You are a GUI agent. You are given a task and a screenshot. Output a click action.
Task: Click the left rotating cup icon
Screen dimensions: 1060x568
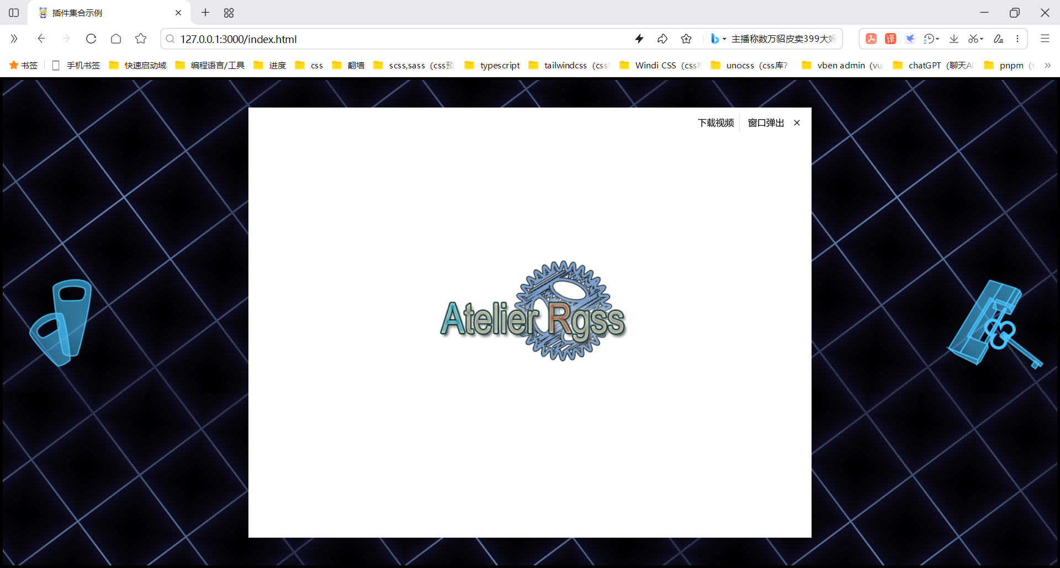(x=61, y=323)
